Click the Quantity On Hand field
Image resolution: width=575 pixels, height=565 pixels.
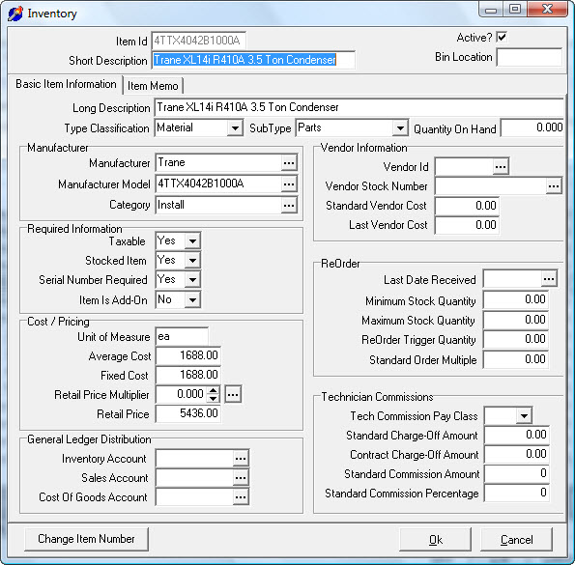tap(532, 127)
